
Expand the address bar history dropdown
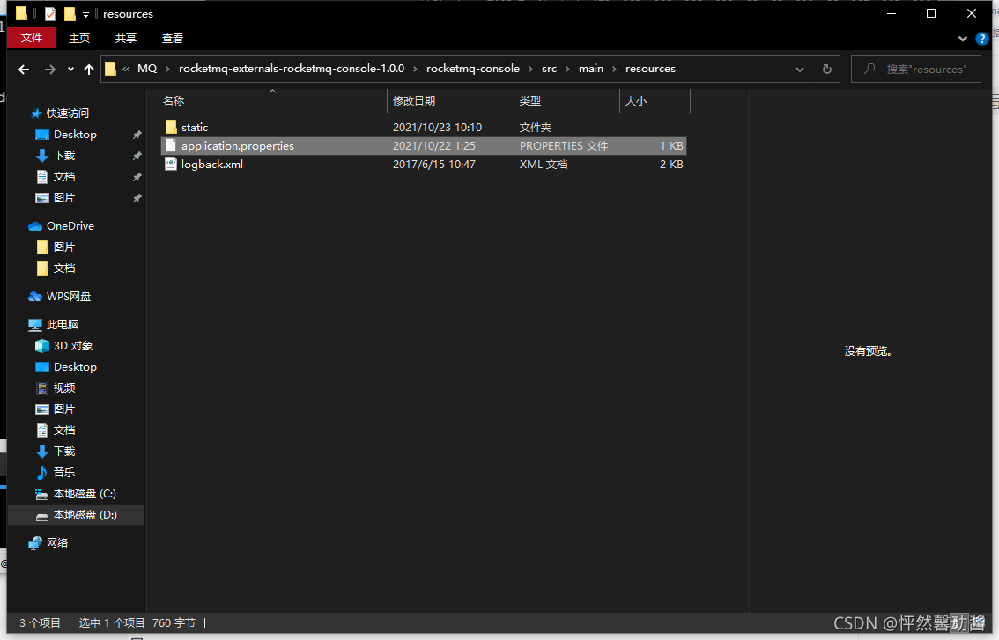(800, 70)
